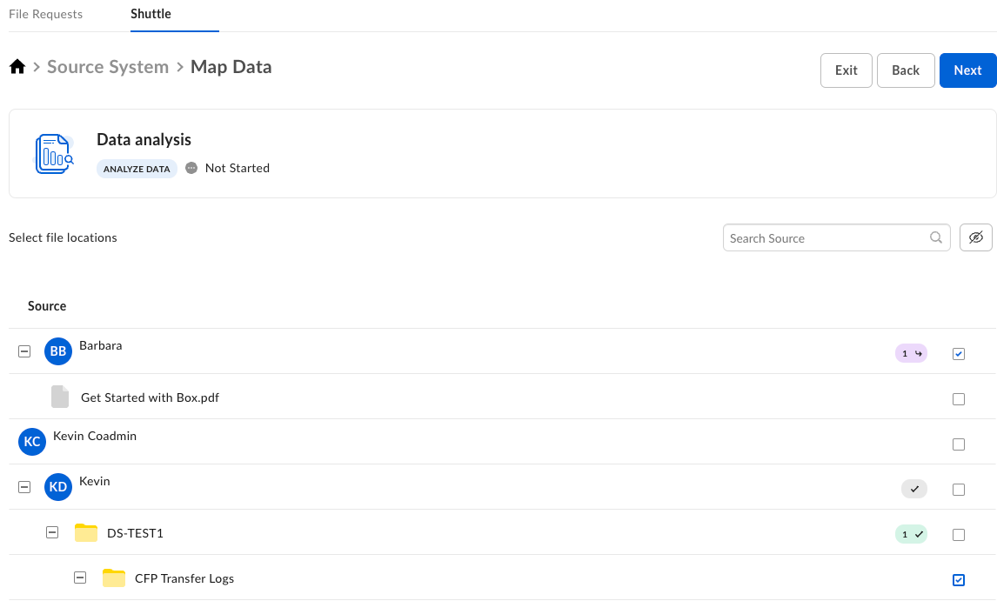997x601 pixels.
Task: Toggle hidden items with the eye-slash button
Action: pos(975,237)
